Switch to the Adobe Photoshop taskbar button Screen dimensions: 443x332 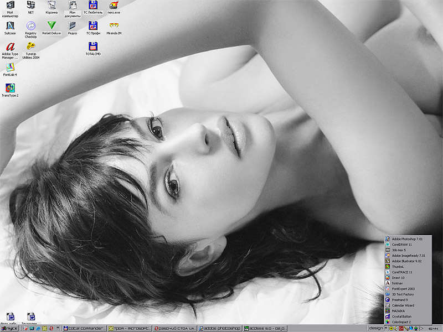220,328
